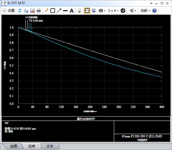Copy the MTF plot to clipboard
Image resolution: width=172 pixels, height=150 pixels.
pyautogui.click(x=26, y=11)
